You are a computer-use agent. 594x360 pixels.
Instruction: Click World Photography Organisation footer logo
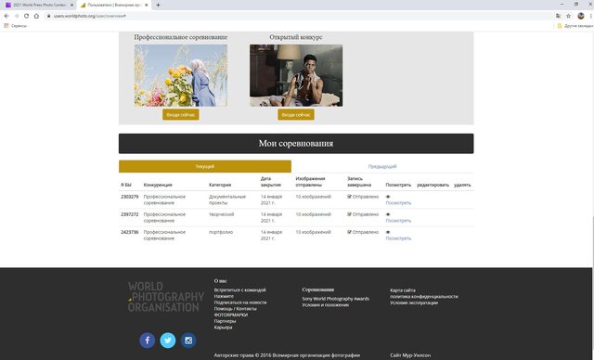coord(165,297)
